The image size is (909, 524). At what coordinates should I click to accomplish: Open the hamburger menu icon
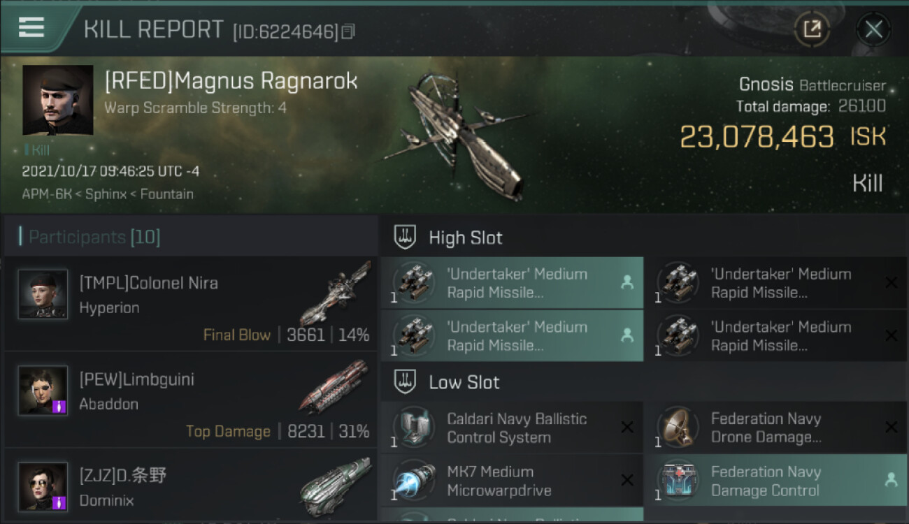coord(31,27)
